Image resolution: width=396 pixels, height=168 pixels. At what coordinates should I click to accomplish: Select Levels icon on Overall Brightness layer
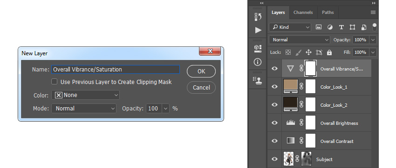coord(291,123)
